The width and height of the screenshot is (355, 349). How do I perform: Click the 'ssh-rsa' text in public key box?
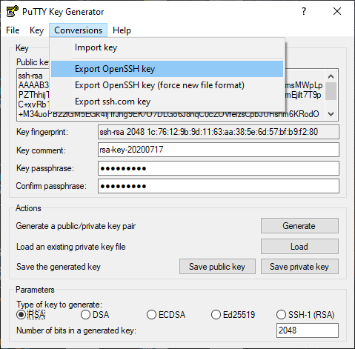click(x=30, y=76)
